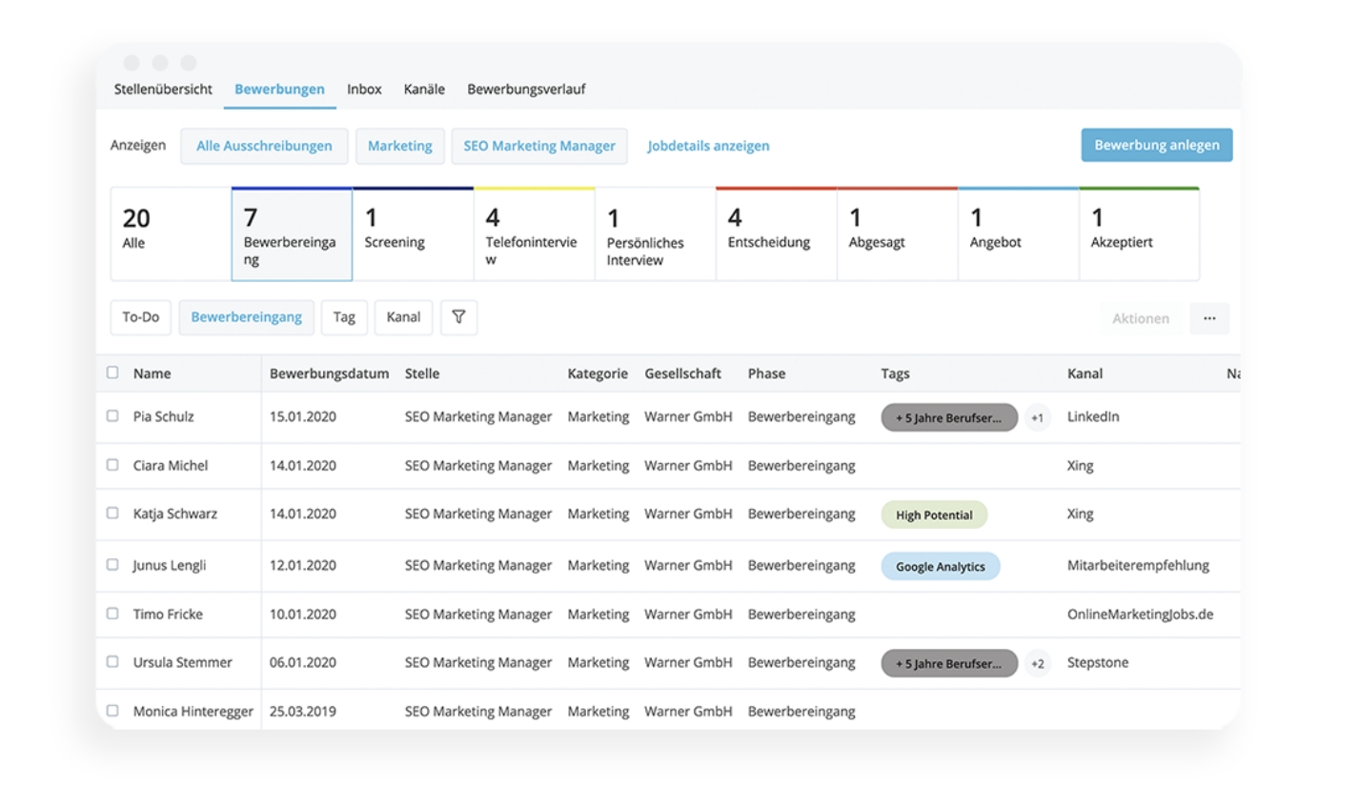Open the Tag filter dropdown
Image resolution: width=1359 pixels, height=787 pixels.
(344, 317)
